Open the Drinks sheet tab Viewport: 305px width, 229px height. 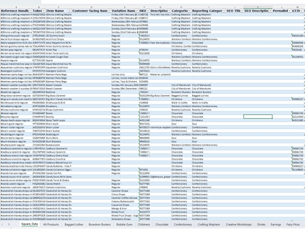pos(261,224)
